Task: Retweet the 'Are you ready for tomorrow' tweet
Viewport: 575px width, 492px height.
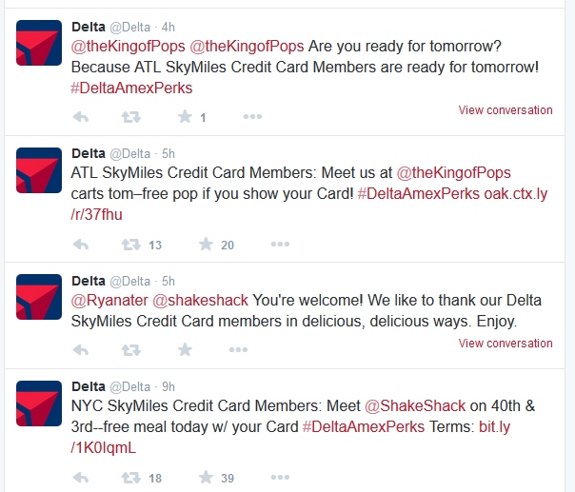Action: point(131,116)
